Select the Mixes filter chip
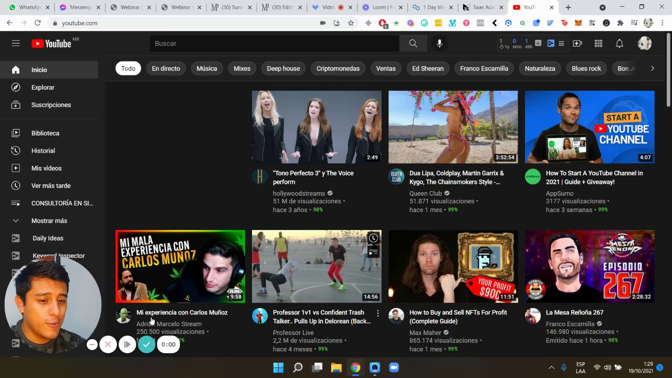This screenshot has height=378, width=672. (242, 69)
